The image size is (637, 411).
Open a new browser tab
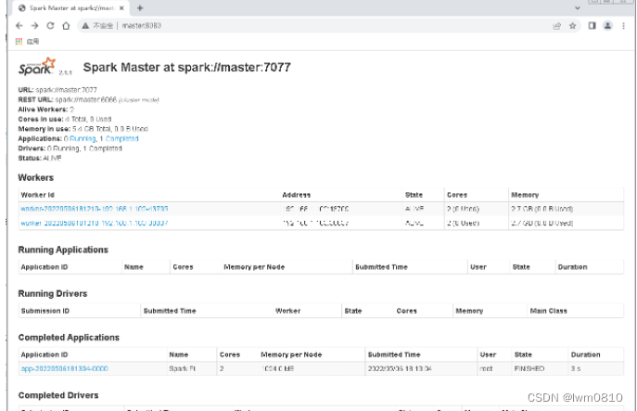140,7
